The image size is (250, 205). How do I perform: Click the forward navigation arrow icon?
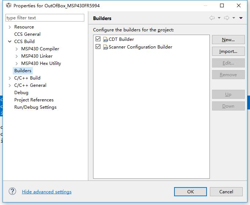(227, 18)
